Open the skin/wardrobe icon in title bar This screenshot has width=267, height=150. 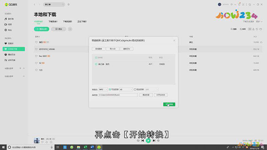[239, 4]
